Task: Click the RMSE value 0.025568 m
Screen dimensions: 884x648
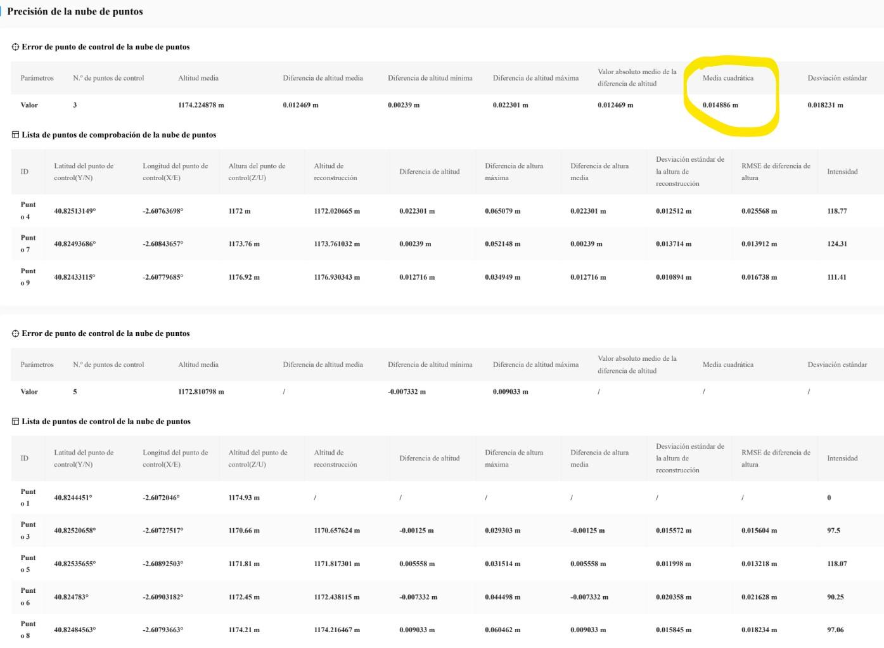Action: coord(759,211)
